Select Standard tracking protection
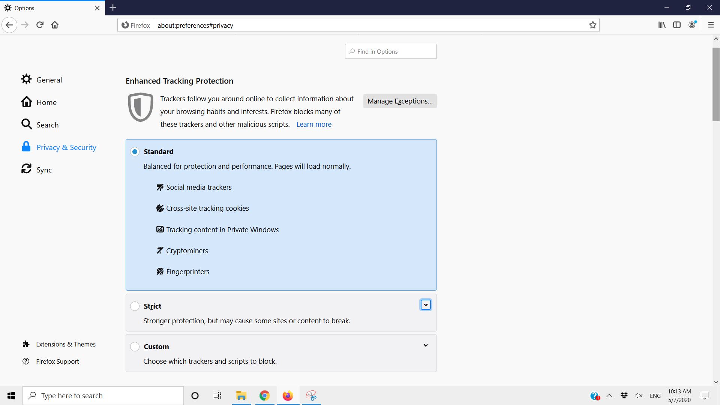The width and height of the screenshot is (720, 405). click(x=135, y=152)
